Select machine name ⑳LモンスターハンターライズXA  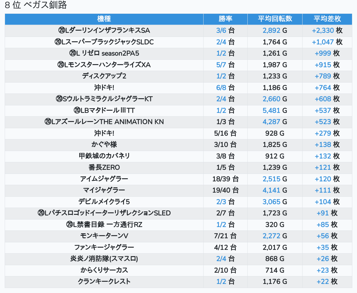click(x=104, y=65)
